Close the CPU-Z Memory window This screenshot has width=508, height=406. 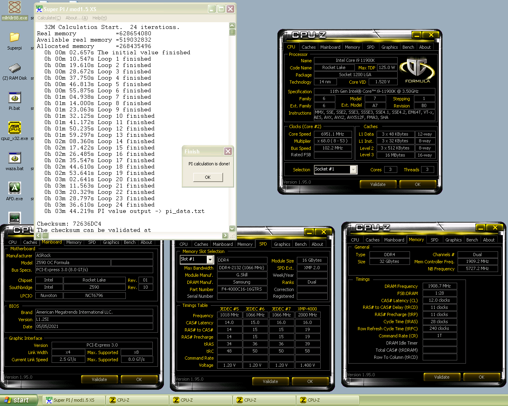tap(495, 228)
